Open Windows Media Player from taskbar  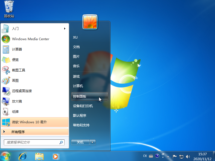pos(56,156)
